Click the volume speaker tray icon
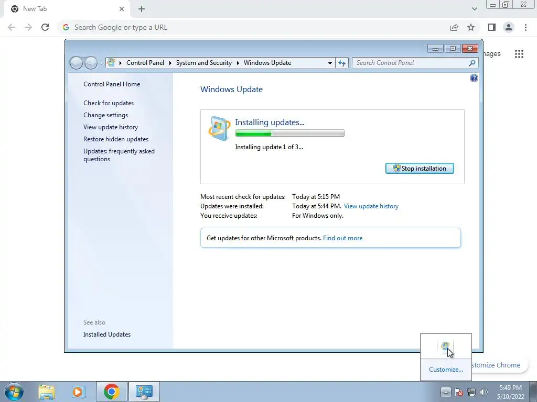The height and width of the screenshot is (402, 537). click(x=484, y=392)
